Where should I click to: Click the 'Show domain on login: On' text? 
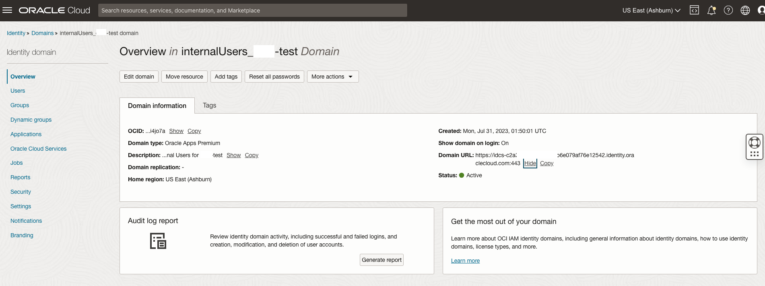[473, 143]
